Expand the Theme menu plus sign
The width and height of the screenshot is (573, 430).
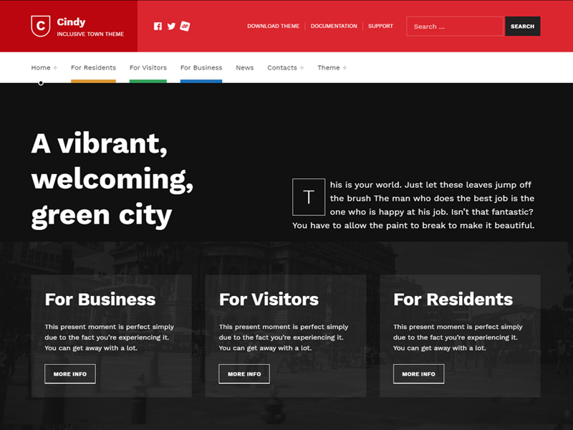[345, 68]
